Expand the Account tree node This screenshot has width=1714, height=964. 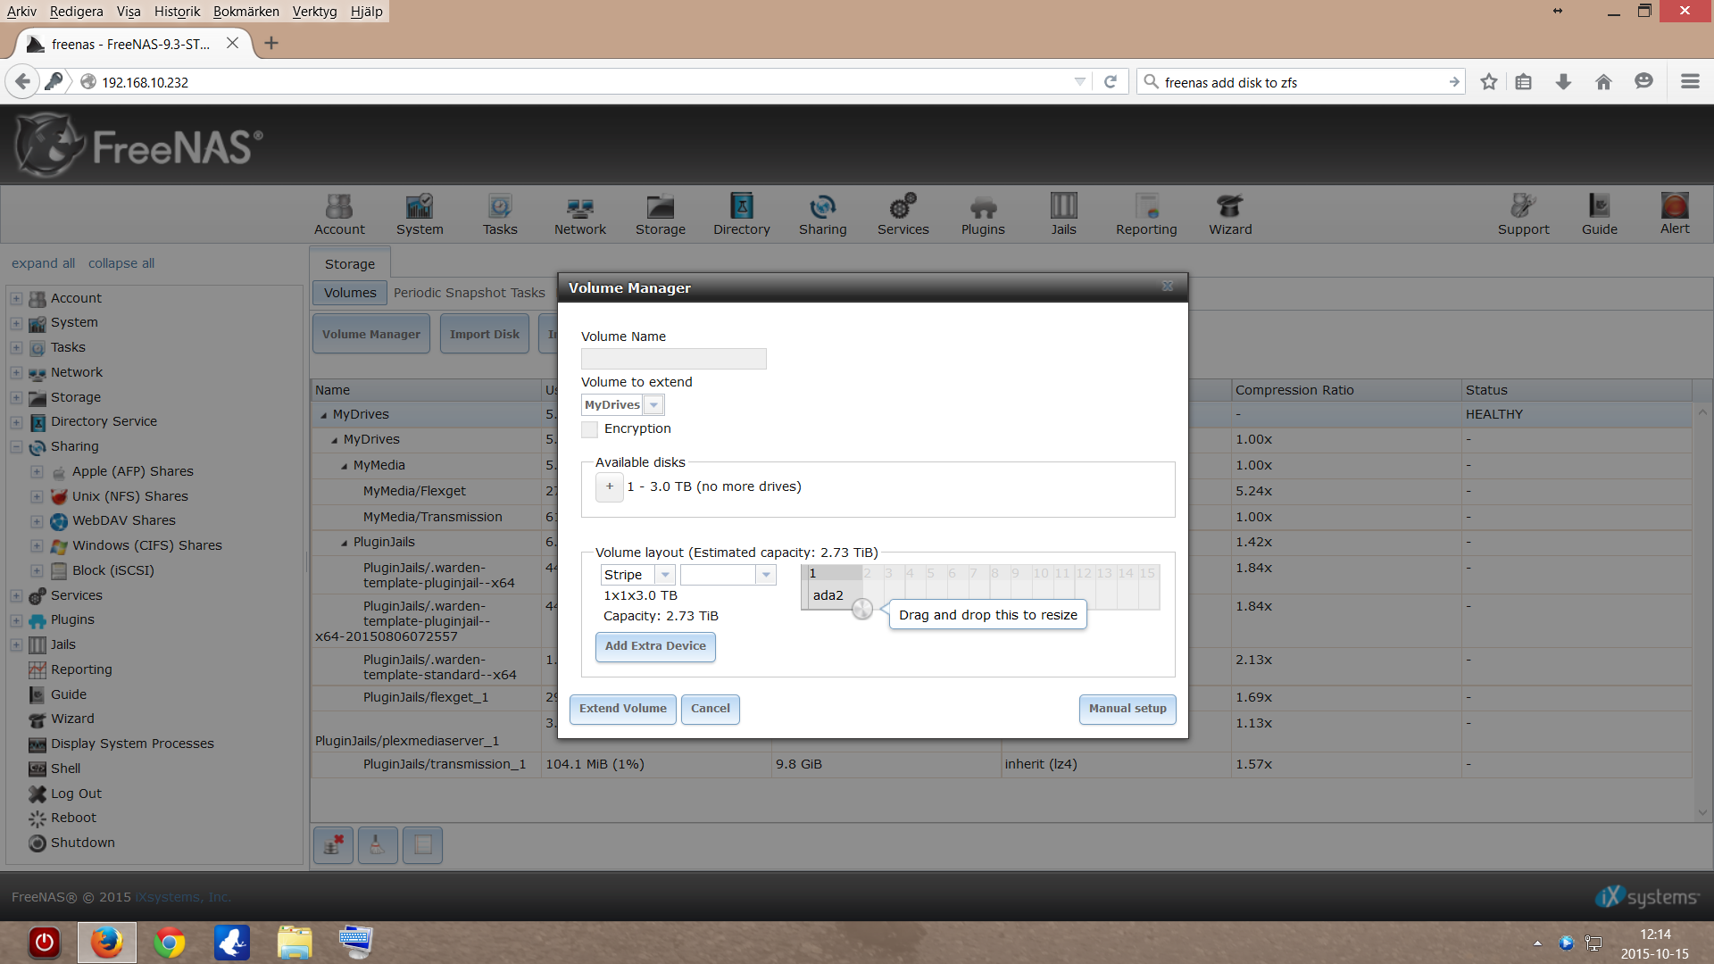(16, 298)
